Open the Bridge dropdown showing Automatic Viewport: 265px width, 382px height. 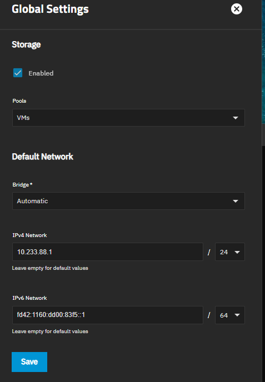pos(128,201)
